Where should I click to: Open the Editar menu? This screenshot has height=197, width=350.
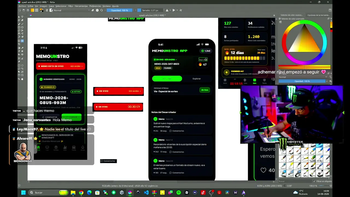click(30, 6)
